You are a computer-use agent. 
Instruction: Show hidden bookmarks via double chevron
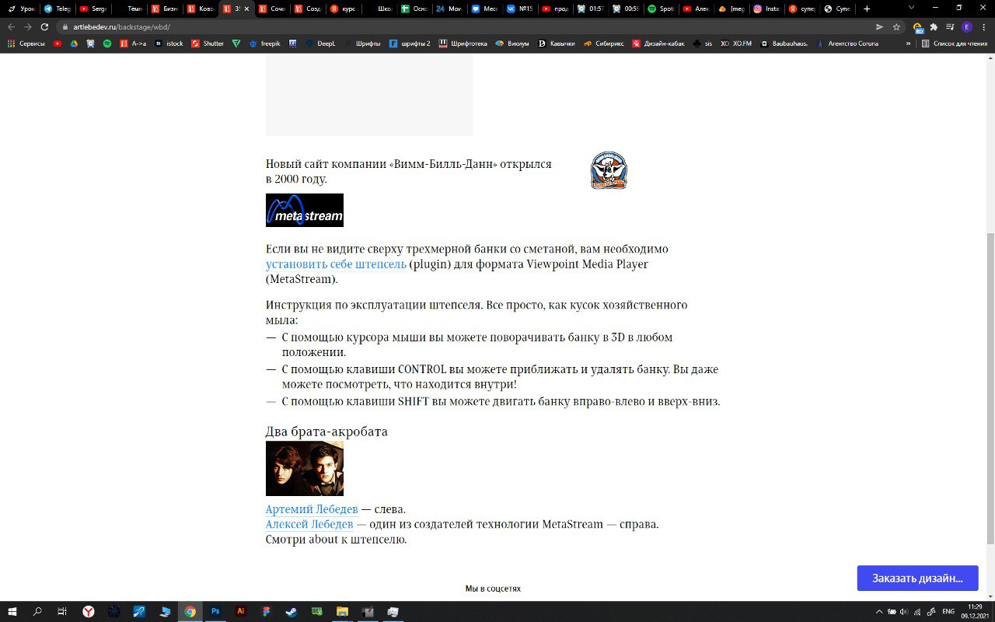point(909,44)
